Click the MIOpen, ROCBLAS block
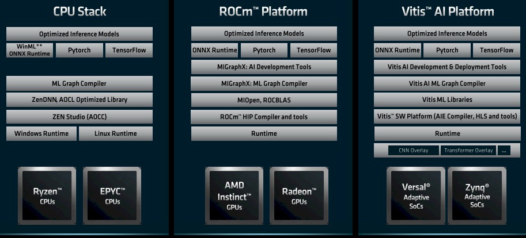 (x=264, y=100)
